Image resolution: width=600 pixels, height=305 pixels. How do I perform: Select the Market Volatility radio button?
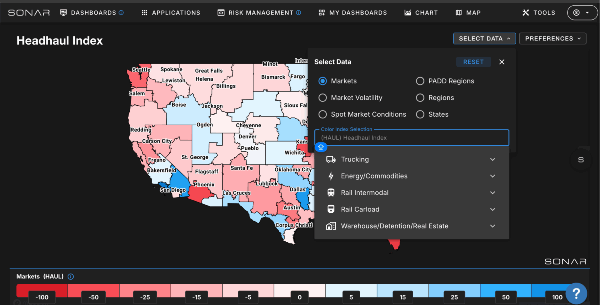[323, 98]
